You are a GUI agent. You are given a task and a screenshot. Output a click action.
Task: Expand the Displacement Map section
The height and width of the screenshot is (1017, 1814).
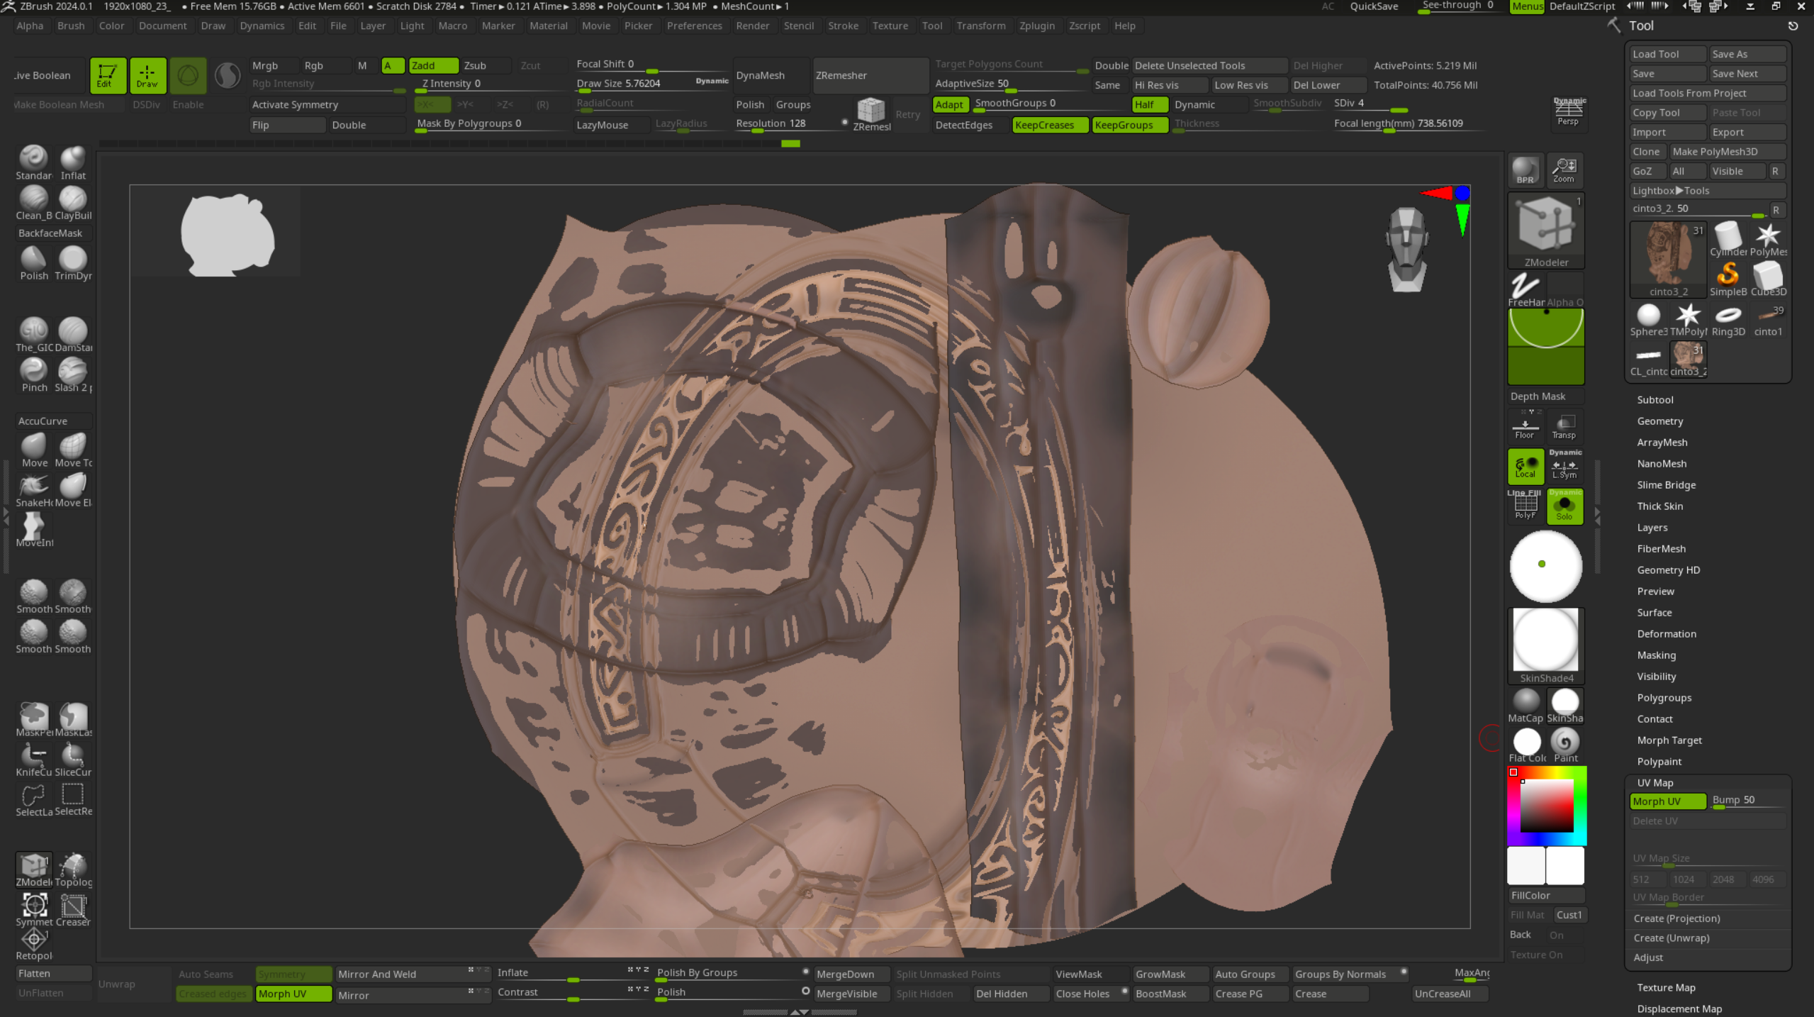pos(1679,1008)
